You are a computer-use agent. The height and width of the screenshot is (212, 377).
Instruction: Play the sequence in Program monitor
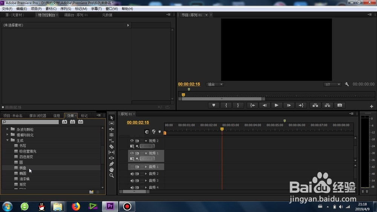point(276,105)
